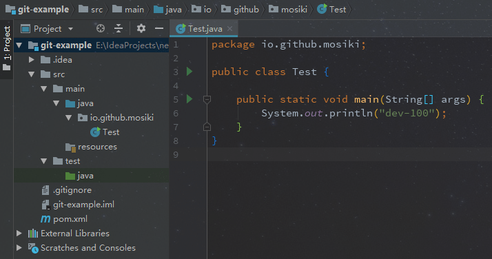Click main in the breadcrumb bar
This screenshot has height=259, width=492.
click(x=128, y=10)
